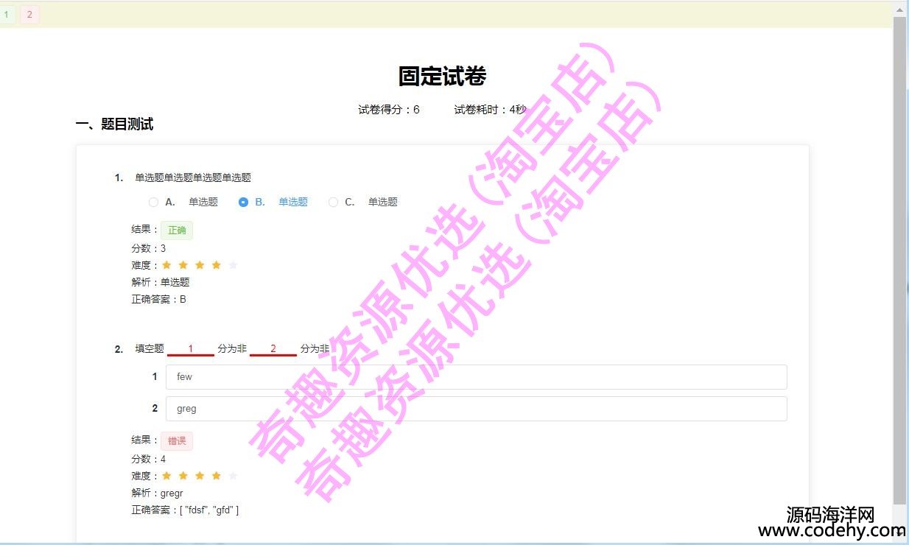Screen dimensions: 909x545
Task: Click the second underlined blank numbered 2
Action: (x=273, y=349)
